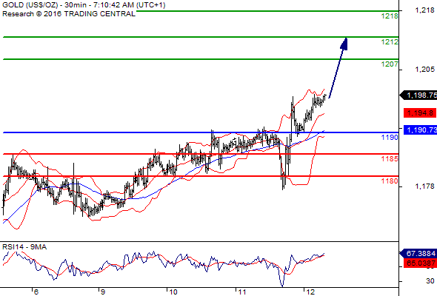Viewport: 437px width, 296px height.
Task: Click the green 1207 resistance label
Action: click(390, 64)
